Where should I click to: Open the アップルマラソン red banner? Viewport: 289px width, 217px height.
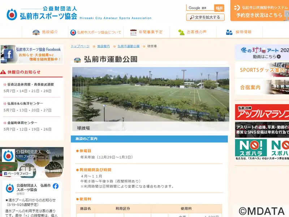click(262, 112)
